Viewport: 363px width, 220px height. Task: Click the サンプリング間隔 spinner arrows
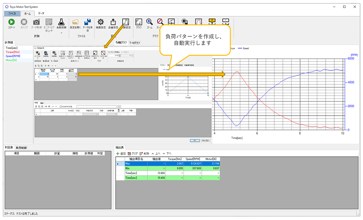(x=120, y=56)
